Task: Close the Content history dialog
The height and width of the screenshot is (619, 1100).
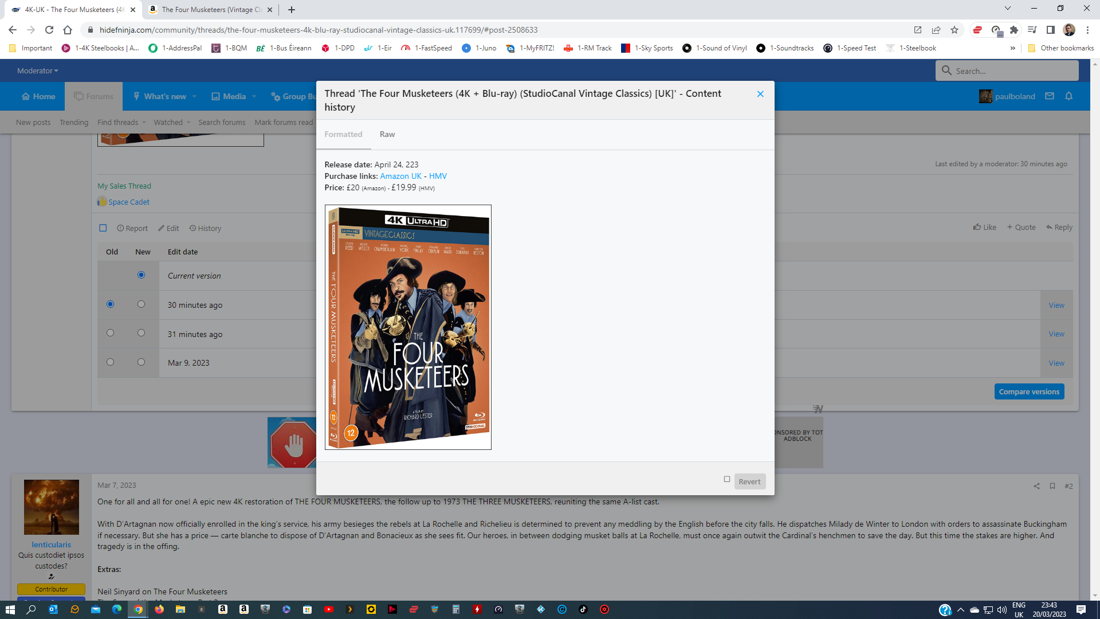Action: (x=760, y=94)
